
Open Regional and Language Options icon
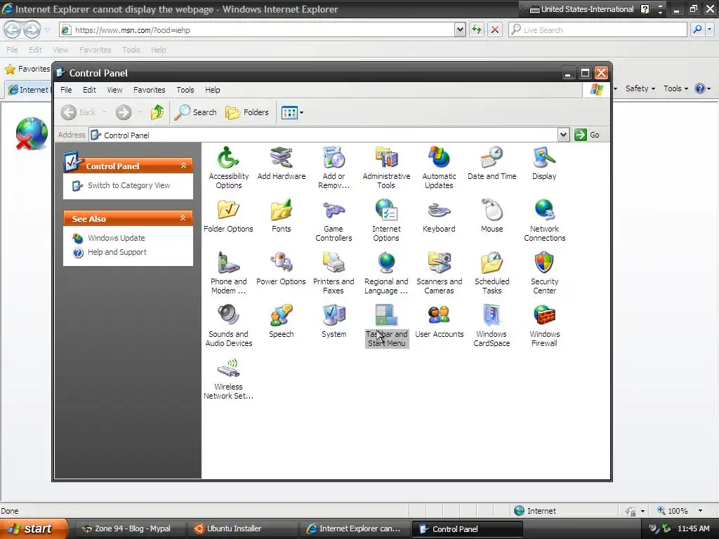386,273
